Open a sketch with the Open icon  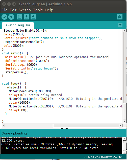(26, 17)
